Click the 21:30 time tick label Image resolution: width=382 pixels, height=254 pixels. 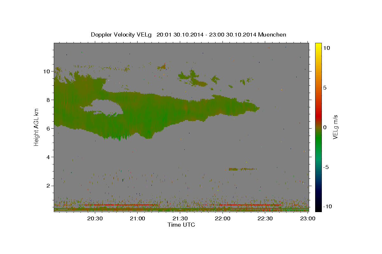tap(180, 218)
